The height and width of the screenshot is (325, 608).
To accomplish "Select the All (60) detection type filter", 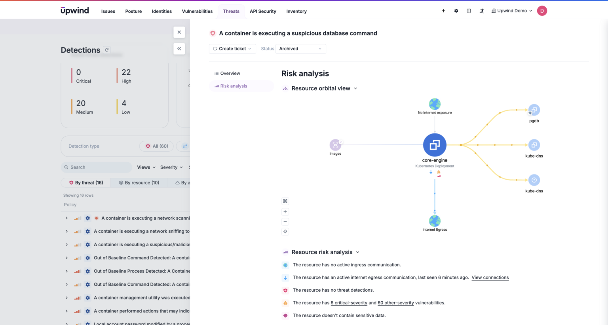I will point(157,146).
